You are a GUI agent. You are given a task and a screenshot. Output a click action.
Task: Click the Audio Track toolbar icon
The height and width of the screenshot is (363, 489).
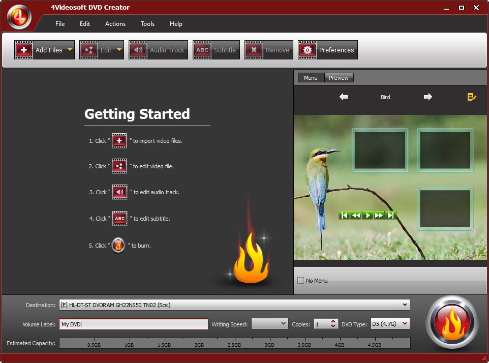pos(138,50)
